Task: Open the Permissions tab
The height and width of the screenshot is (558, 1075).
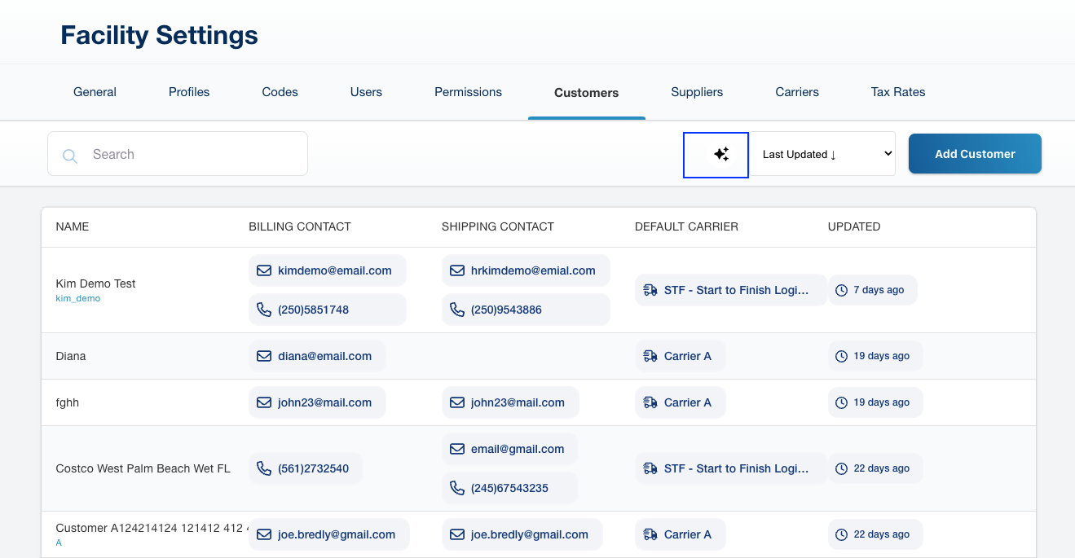Action: click(468, 92)
